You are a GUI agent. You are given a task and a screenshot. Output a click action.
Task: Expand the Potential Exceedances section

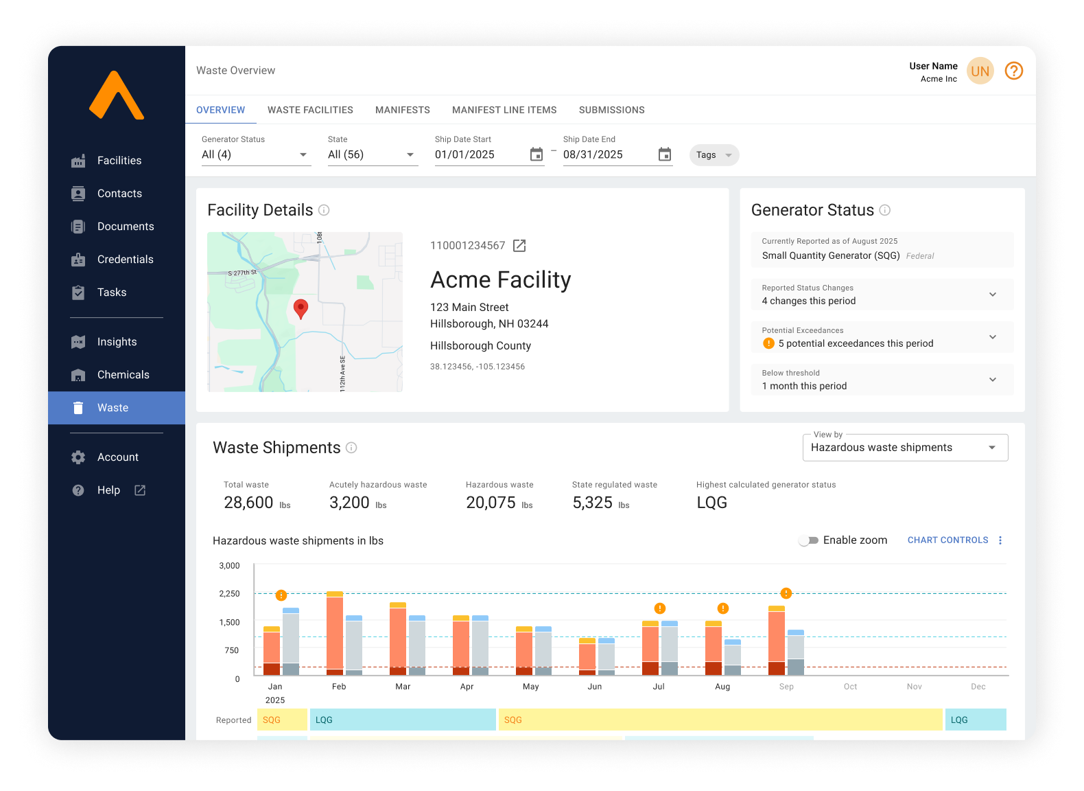(x=992, y=337)
